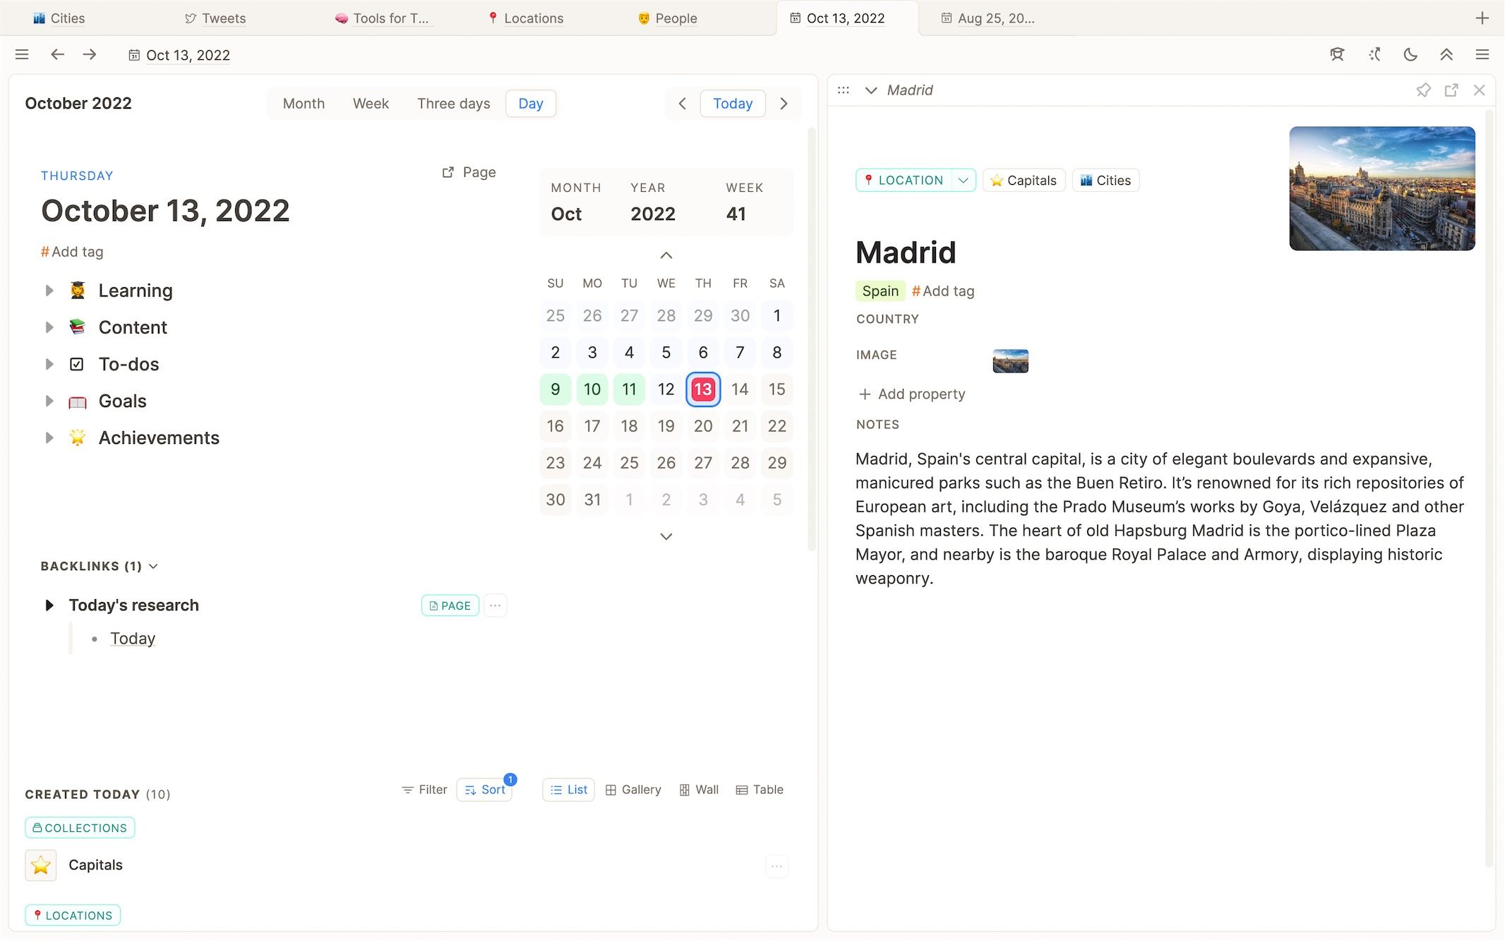Collapse the Backlinks section
1505x940 pixels.
click(x=154, y=566)
